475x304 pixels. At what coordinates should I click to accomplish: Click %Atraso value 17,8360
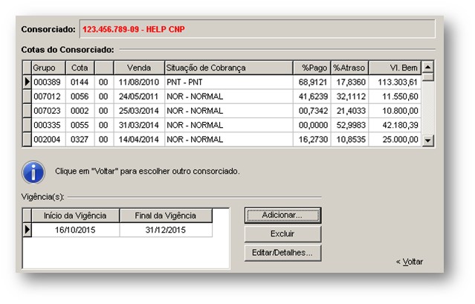coord(349,82)
